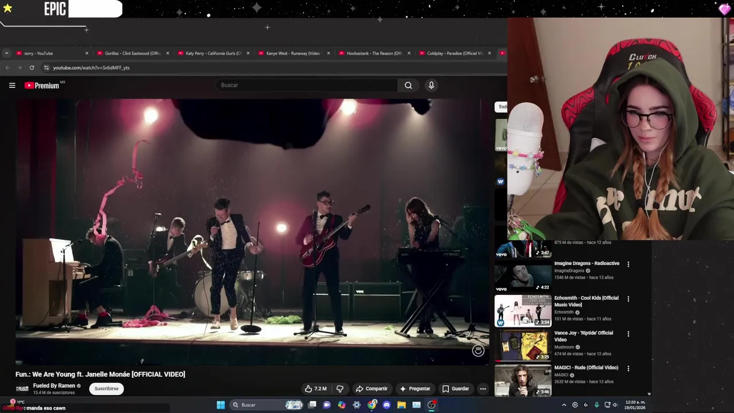
Task: Close the Katy Perry California Gurls tab
Action: (x=248, y=53)
